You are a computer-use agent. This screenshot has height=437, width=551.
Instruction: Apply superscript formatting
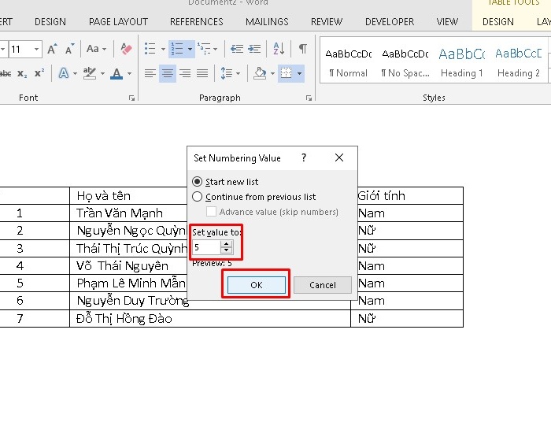pos(39,73)
